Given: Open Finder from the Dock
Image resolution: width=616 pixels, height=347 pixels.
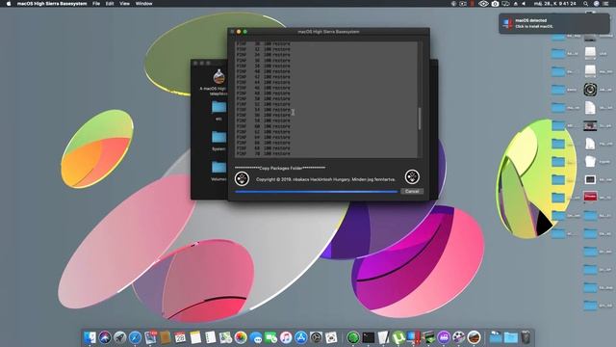Looking at the screenshot, I should click(x=90, y=337).
